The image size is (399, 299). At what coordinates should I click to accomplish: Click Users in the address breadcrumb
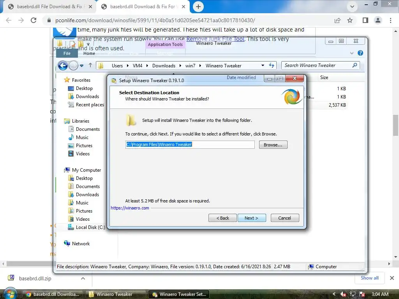click(117, 65)
